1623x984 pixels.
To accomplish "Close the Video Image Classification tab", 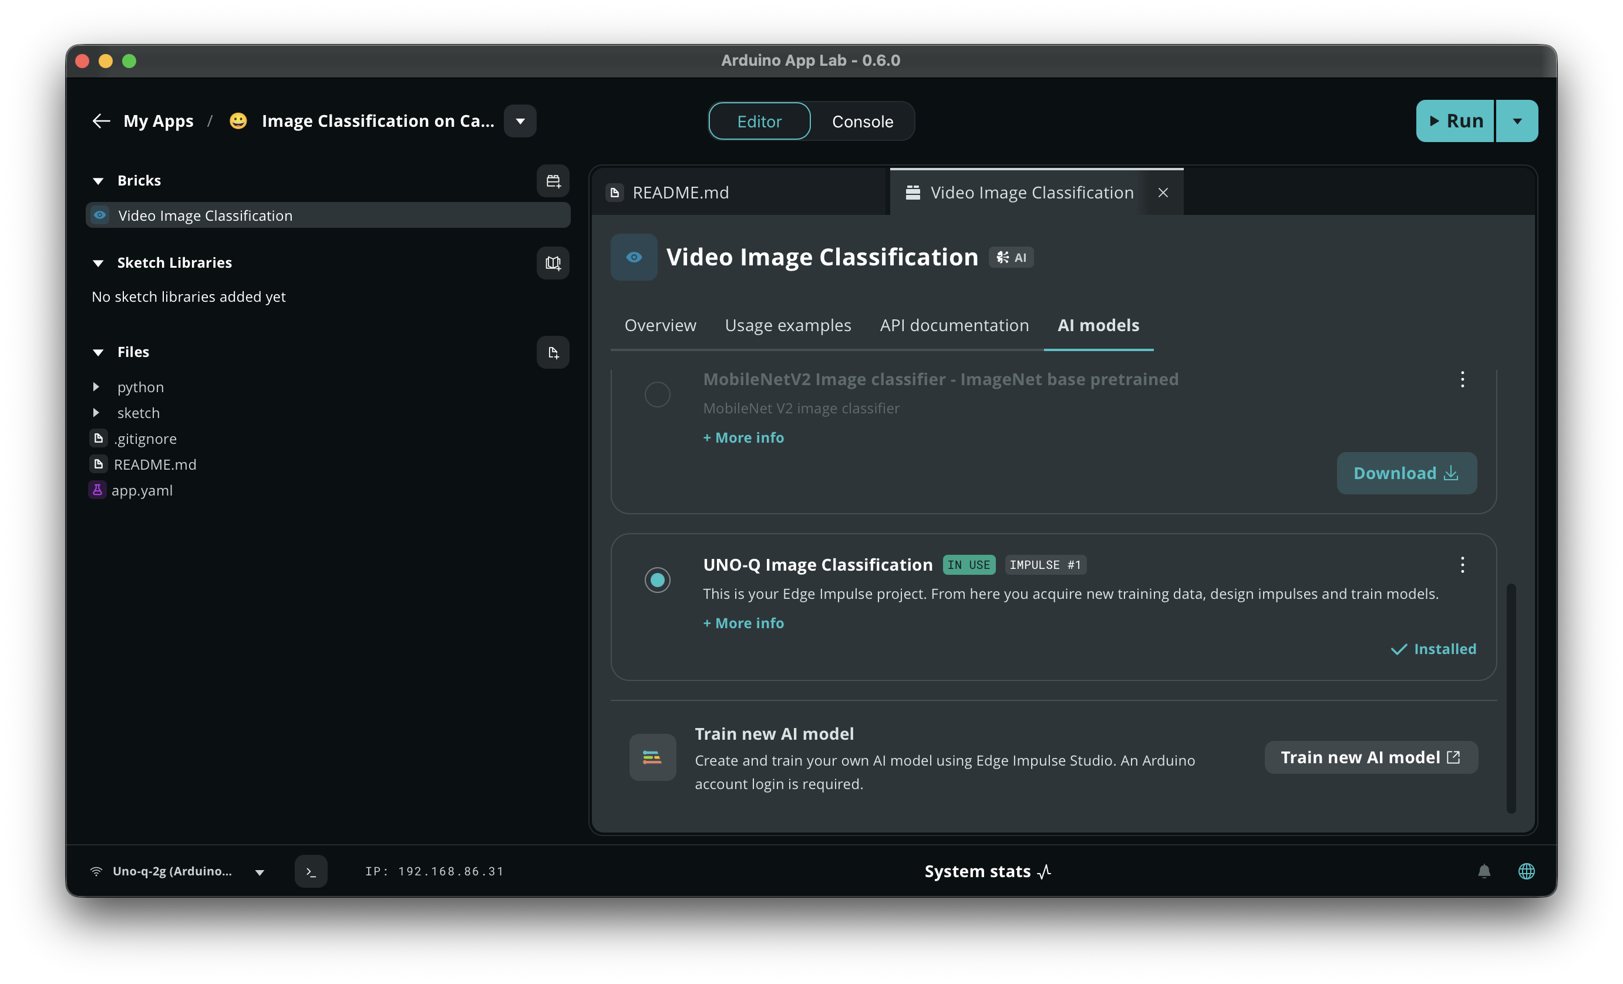I will click(1163, 193).
